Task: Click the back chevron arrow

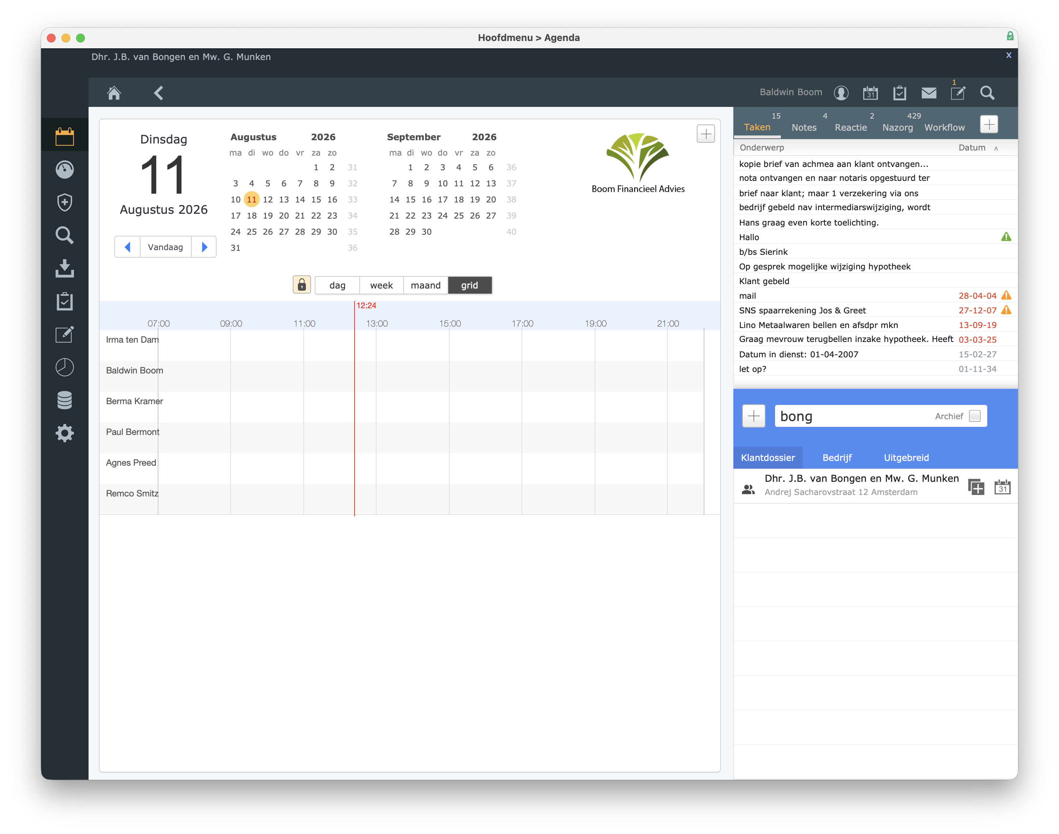Action: [x=158, y=93]
